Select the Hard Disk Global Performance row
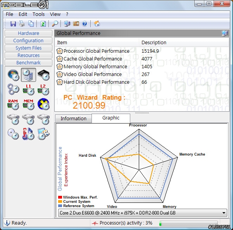The height and width of the screenshot is (230, 233). (142, 82)
